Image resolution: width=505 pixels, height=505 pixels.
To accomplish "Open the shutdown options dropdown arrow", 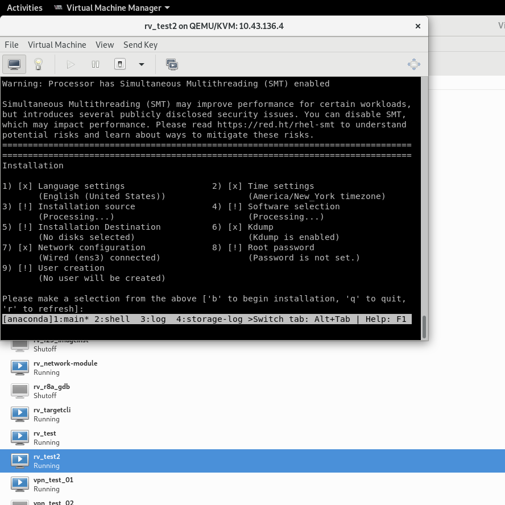I will (x=142, y=64).
